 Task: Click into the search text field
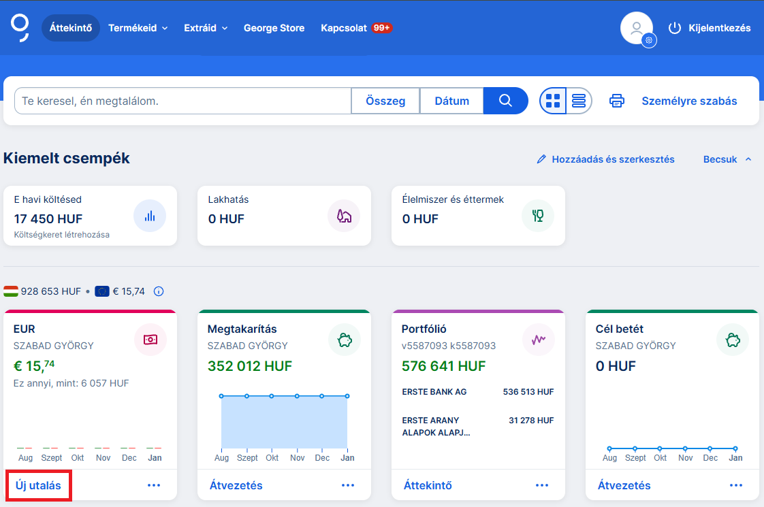(182, 101)
